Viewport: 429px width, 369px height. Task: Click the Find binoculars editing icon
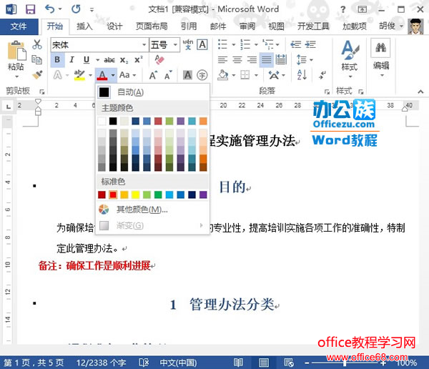coord(380,48)
